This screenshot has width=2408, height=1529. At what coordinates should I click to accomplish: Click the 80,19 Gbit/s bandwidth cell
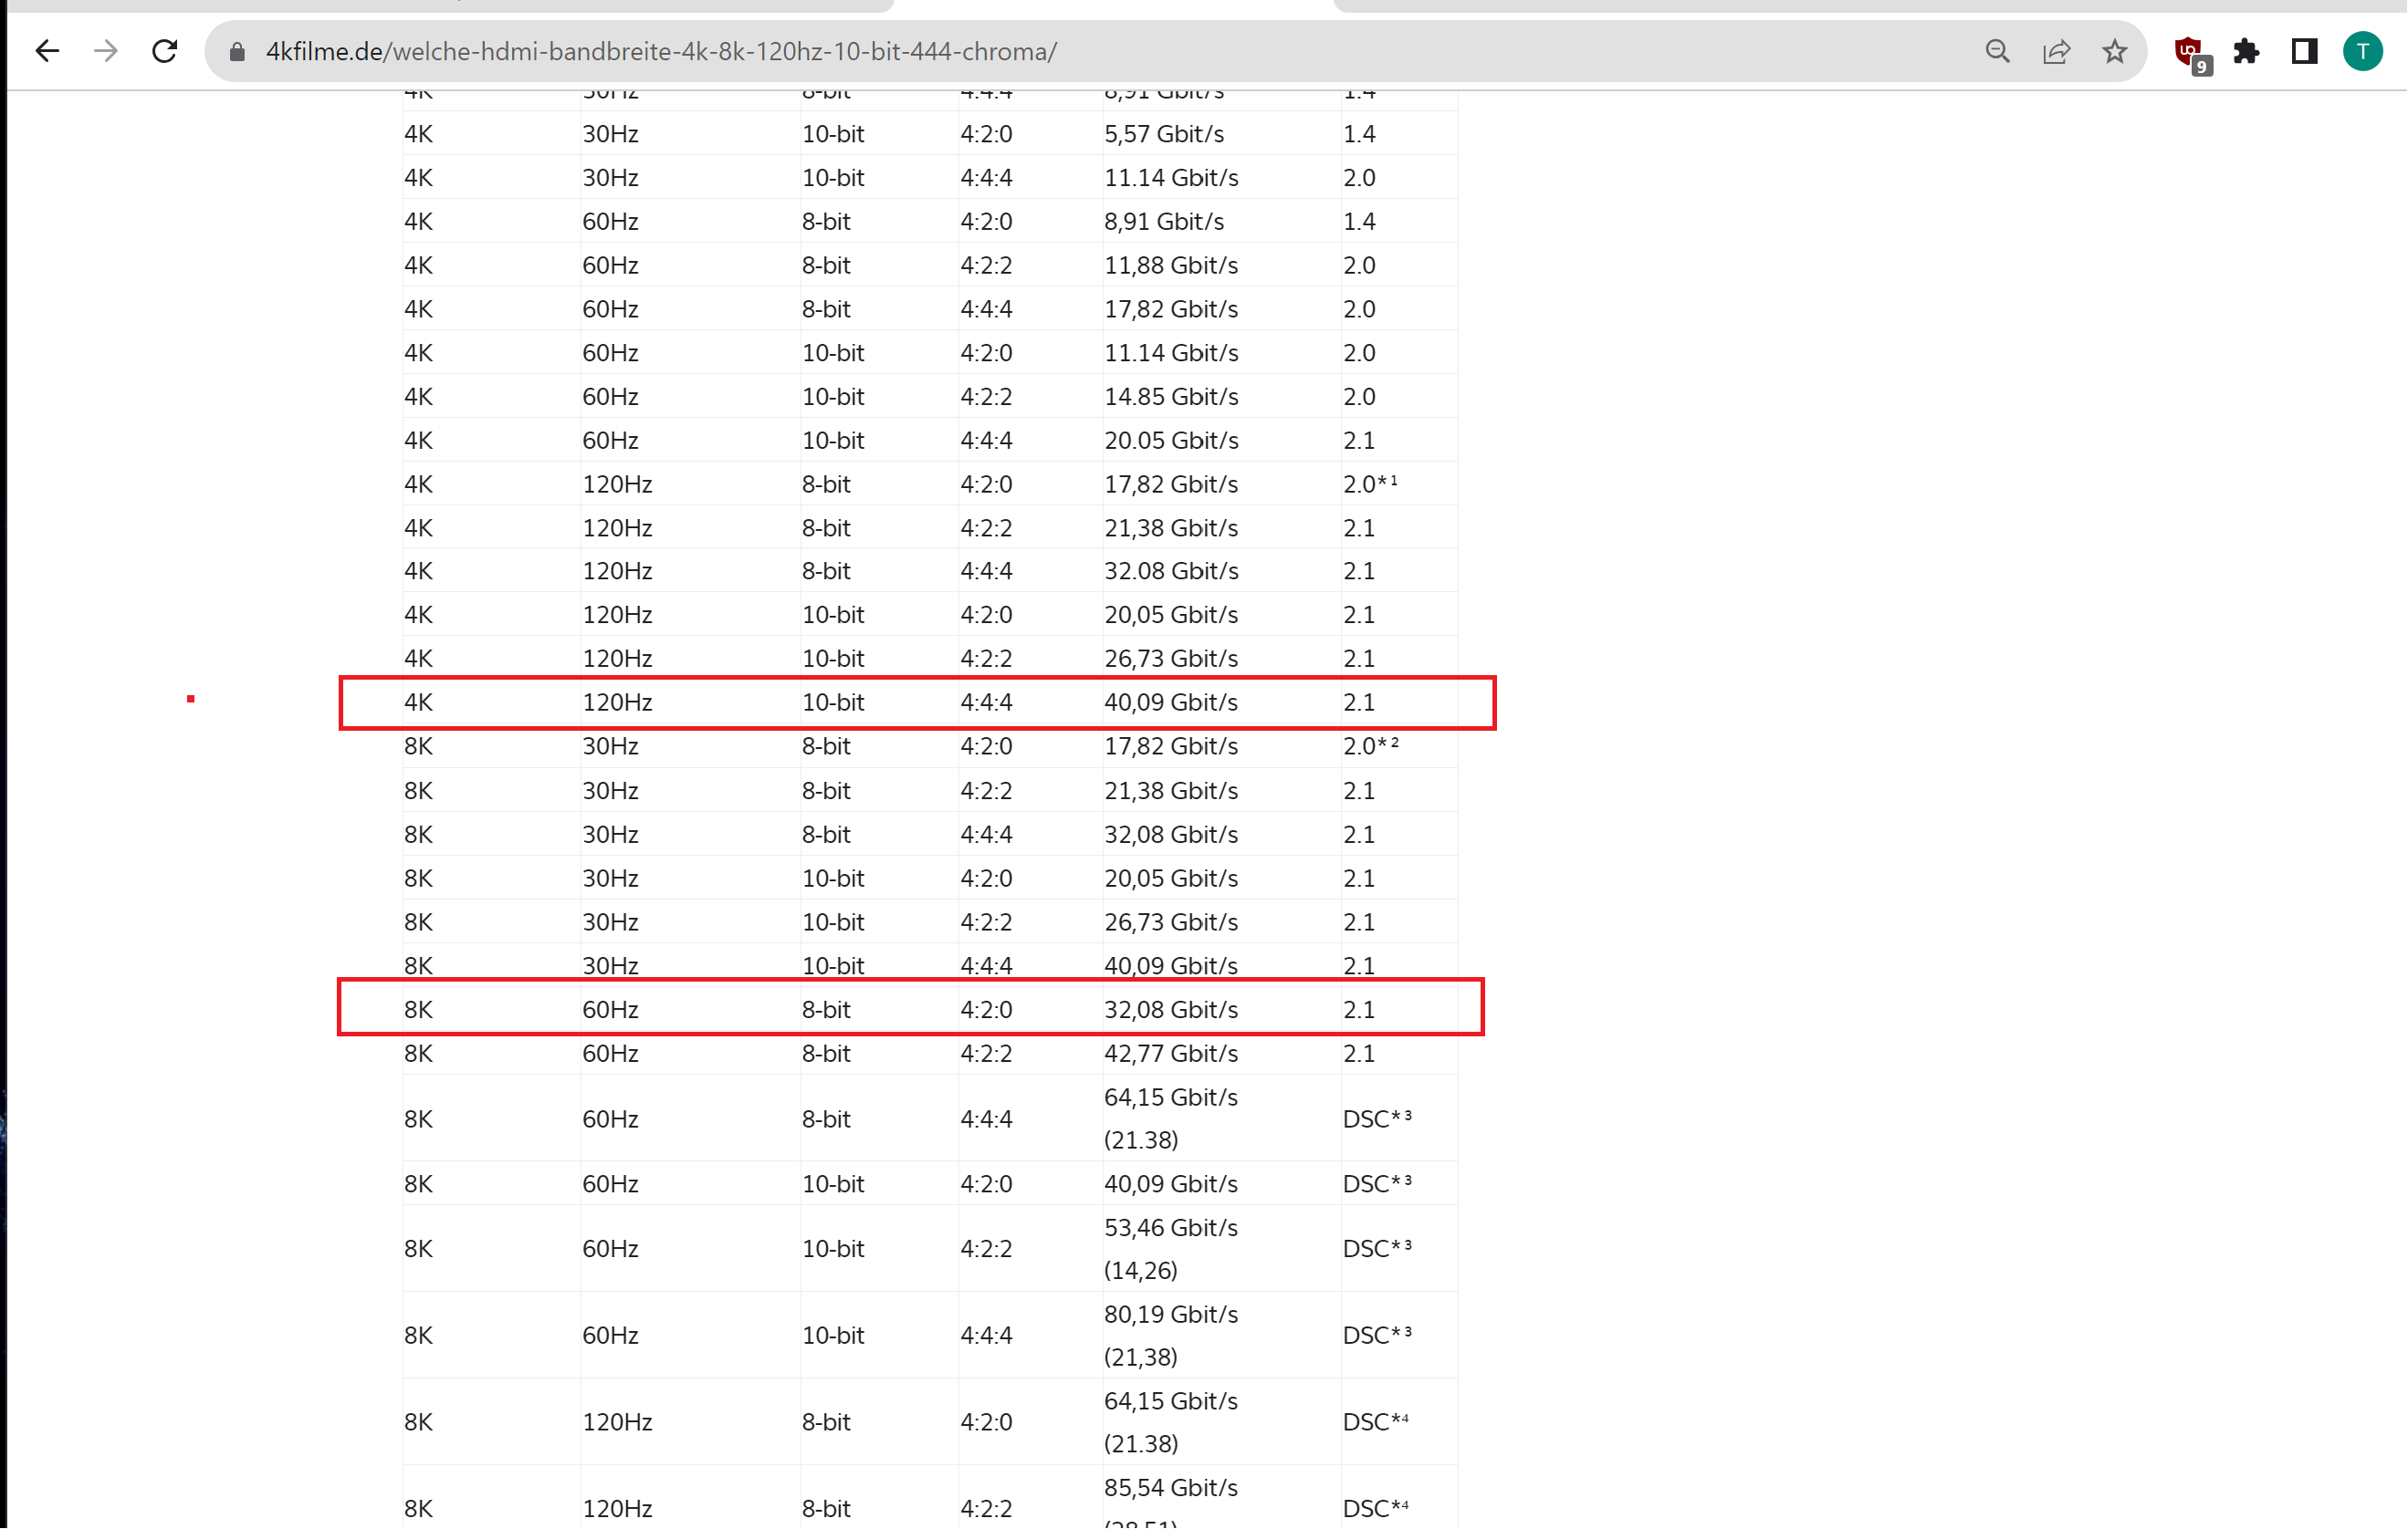(x=1170, y=1314)
